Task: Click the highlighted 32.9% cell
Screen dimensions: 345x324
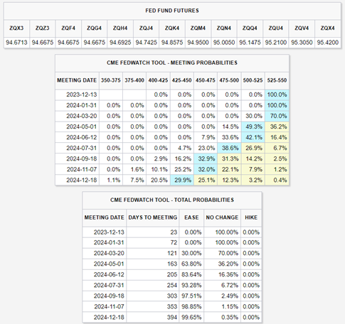Action: (206, 158)
